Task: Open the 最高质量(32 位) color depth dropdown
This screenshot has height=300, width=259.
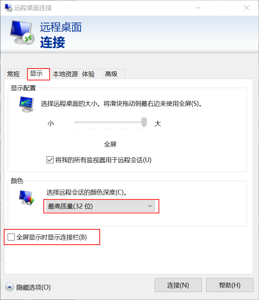Action: tap(100, 206)
